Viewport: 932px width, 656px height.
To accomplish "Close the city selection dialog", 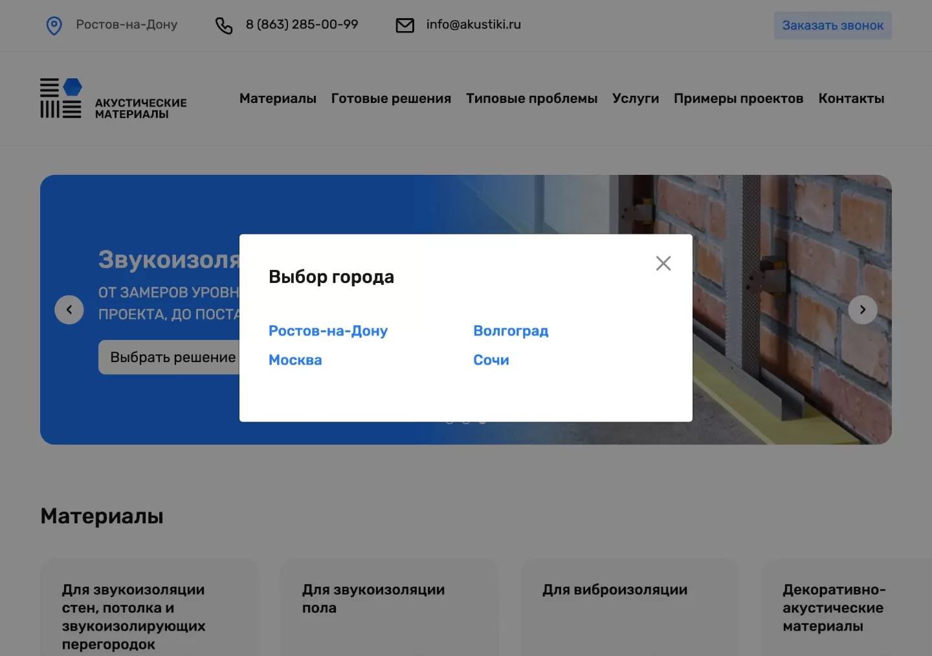I will click(x=663, y=264).
